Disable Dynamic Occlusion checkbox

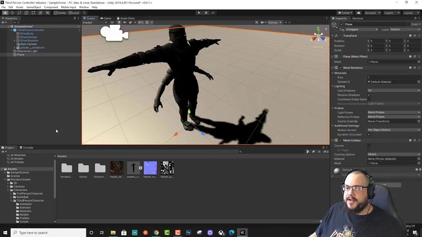369,134
